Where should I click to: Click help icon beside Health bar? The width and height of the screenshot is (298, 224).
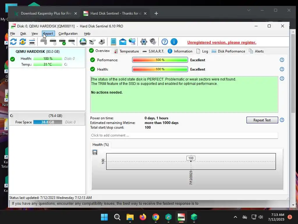pos(282,69)
